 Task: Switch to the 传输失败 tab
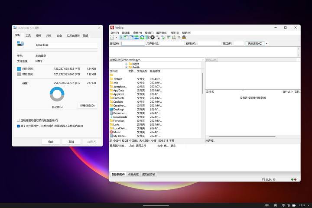pyautogui.click(x=133, y=174)
